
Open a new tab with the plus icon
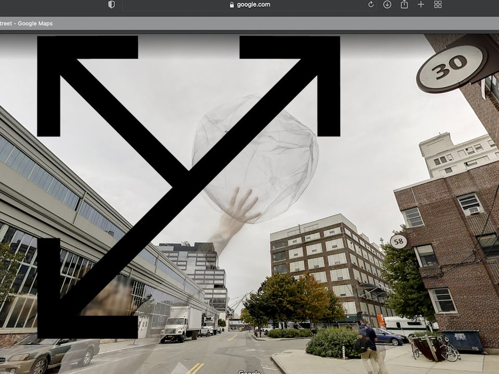click(421, 5)
